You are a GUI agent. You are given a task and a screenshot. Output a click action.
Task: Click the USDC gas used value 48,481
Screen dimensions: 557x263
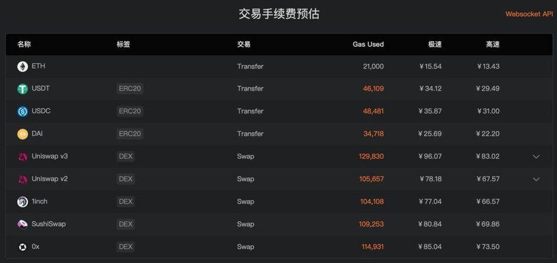373,111
